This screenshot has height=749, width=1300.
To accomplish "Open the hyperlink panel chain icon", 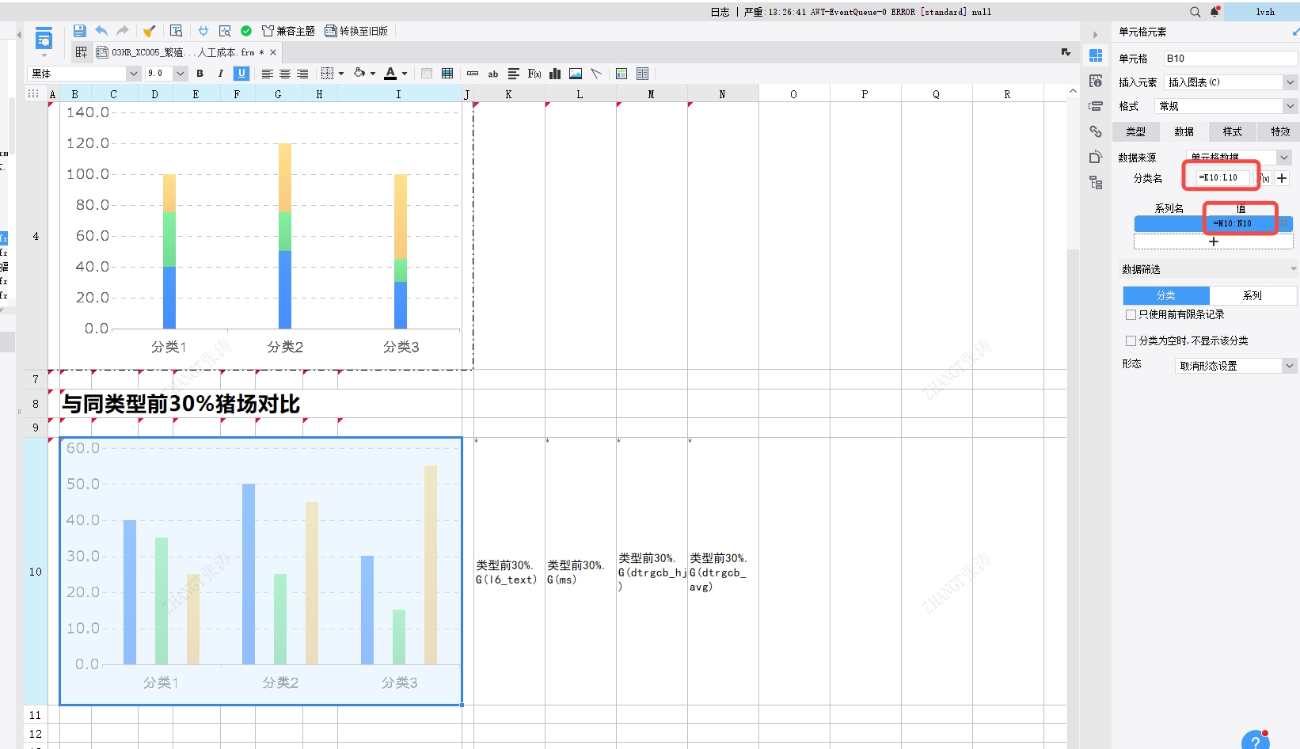I will (x=1096, y=131).
